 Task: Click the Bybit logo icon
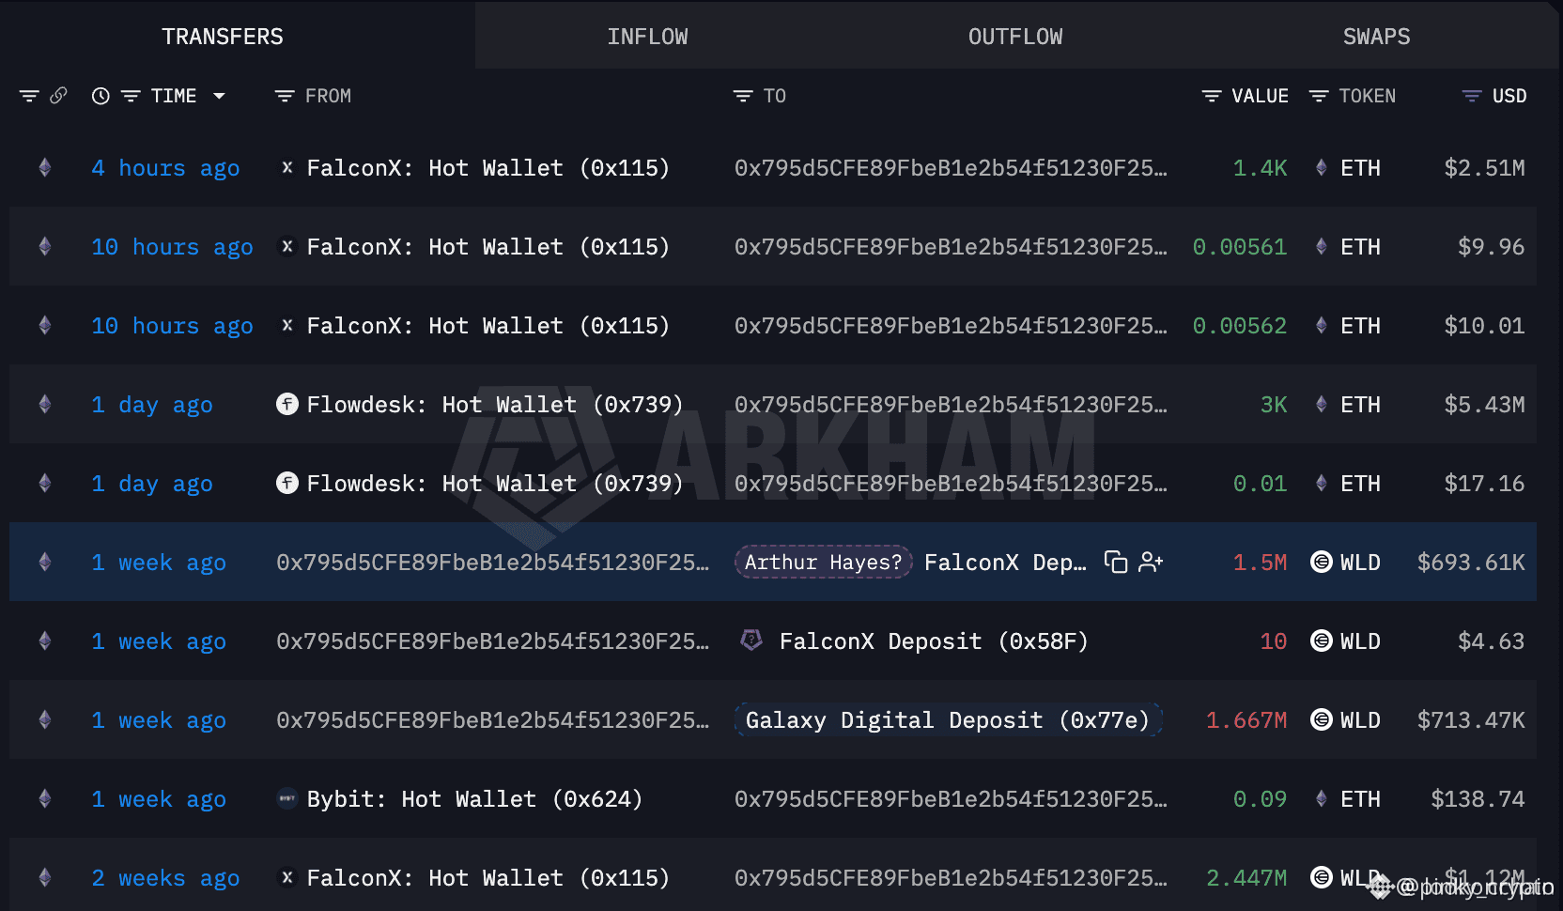point(287,799)
